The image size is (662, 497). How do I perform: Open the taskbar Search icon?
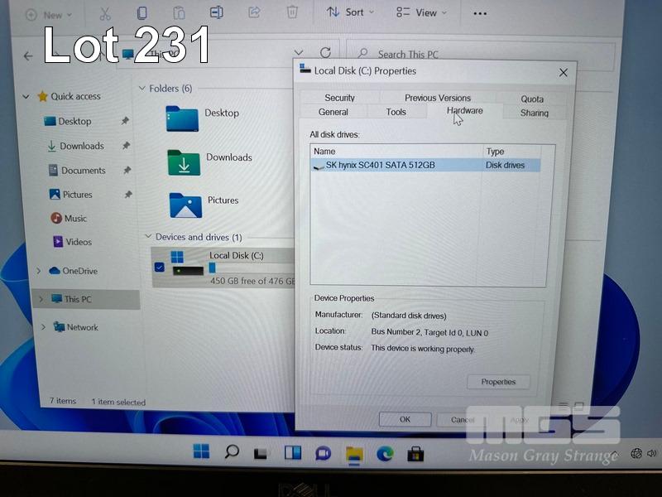point(232,452)
